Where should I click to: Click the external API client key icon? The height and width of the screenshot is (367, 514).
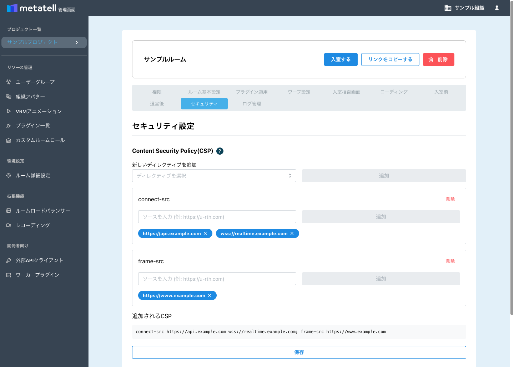tap(9, 260)
